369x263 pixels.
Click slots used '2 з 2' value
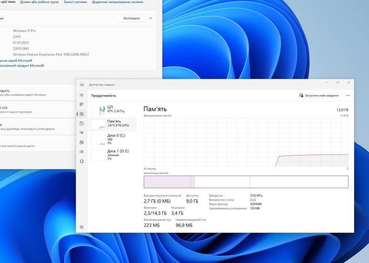coord(253,200)
